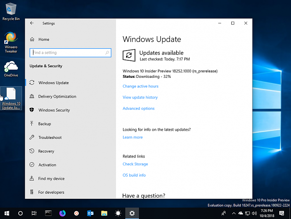Select the Windows 10 Update Assistant file
The height and width of the screenshot is (219, 291).
(11, 98)
